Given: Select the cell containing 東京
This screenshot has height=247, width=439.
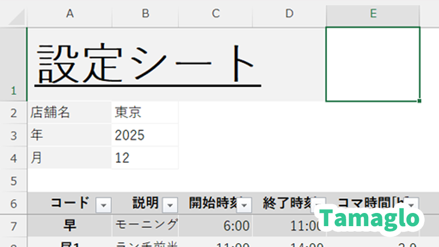Looking at the screenshot, I should 145,113.
